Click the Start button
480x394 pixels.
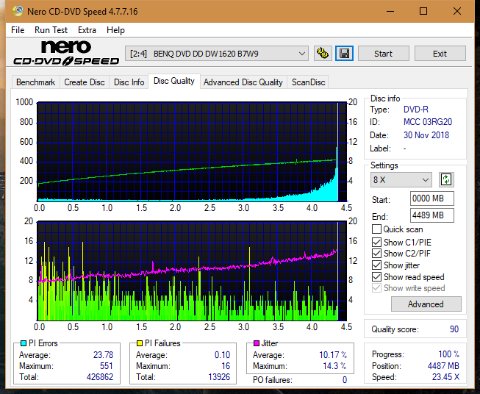pyautogui.click(x=383, y=54)
